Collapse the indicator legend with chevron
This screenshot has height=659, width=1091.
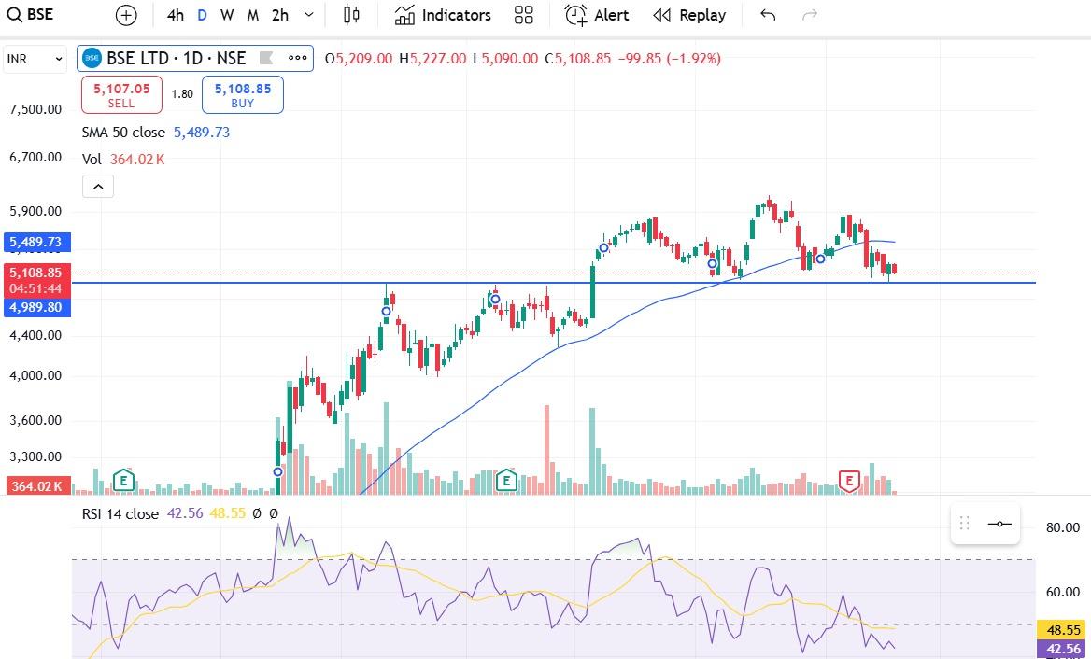[98, 187]
